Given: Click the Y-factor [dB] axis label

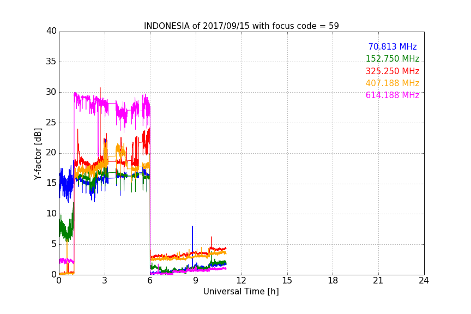Looking at the screenshot, I should 38,154.
